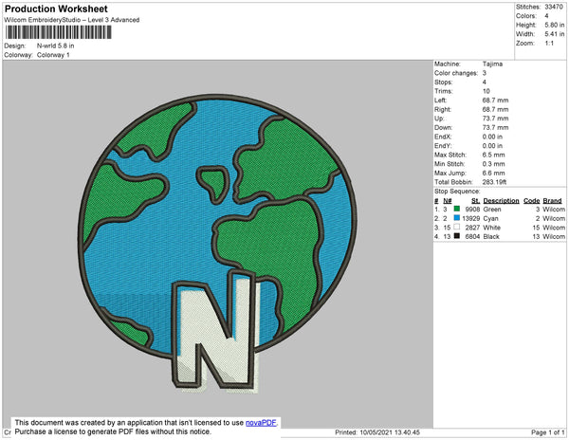This screenshot has height=440, width=569.
Task: Click the green color swatch in stop sequence
Action: click(x=457, y=210)
